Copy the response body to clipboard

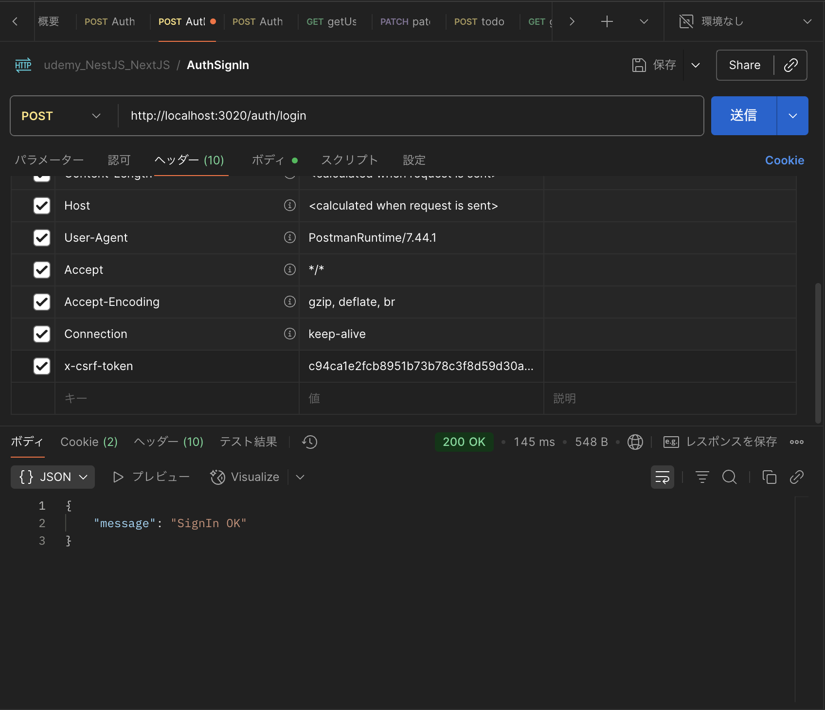point(769,477)
